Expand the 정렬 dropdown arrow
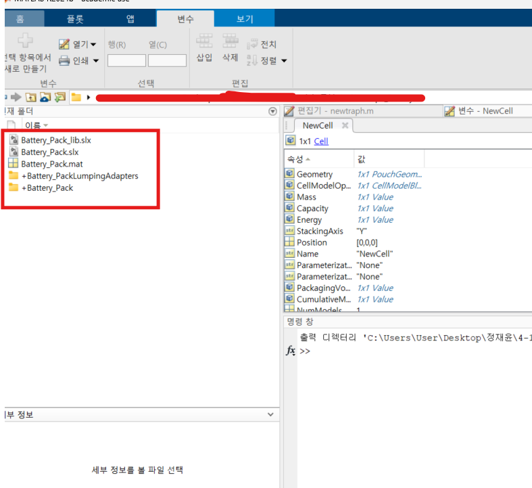Image resolution: width=532 pixels, height=488 pixels. coord(284,61)
